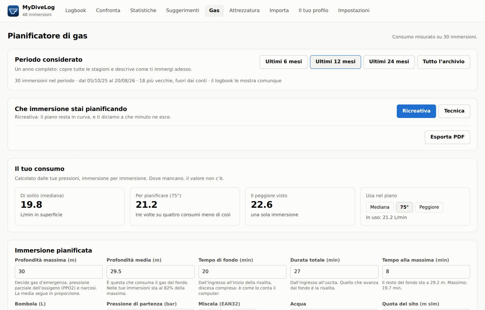Click the 19.8 median consumption value
This screenshot has width=485, height=310.
pyautogui.click(x=31, y=205)
